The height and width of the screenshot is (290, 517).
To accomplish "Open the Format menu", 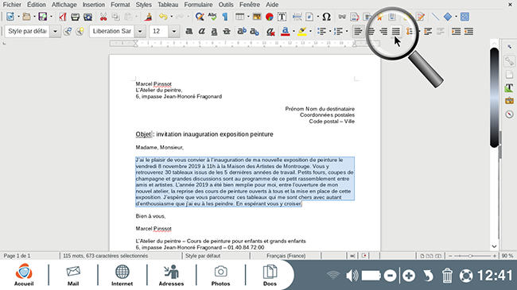I will tap(120, 5).
